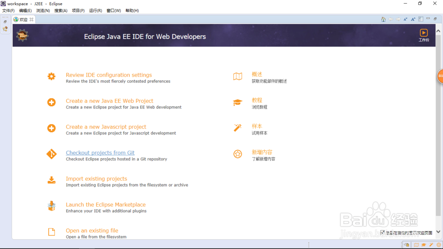Open Checkout projects from Git link
Image resolution: width=443 pixels, height=249 pixels.
[100, 152]
